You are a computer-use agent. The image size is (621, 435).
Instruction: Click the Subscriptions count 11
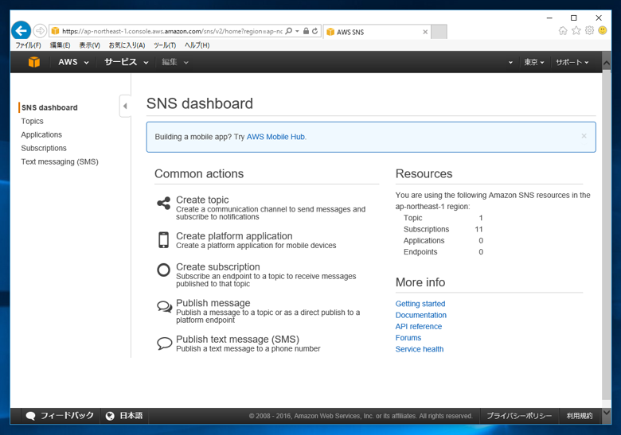pyautogui.click(x=478, y=229)
